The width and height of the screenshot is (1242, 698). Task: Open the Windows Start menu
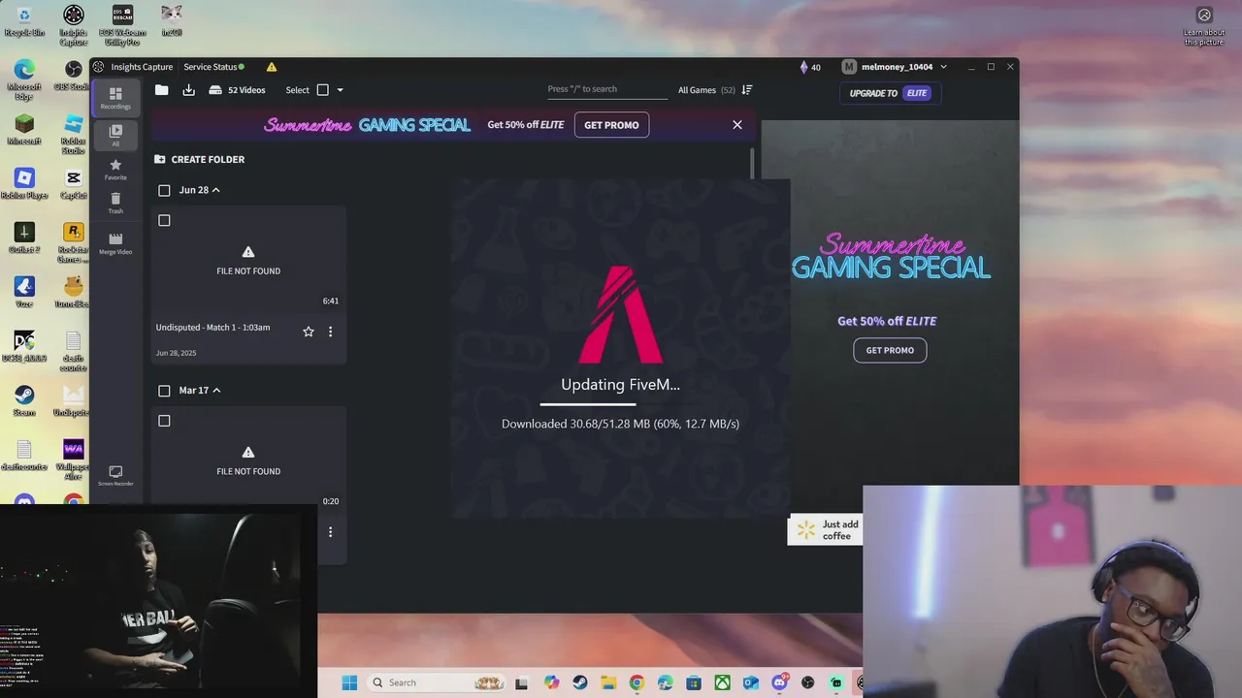(349, 682)
